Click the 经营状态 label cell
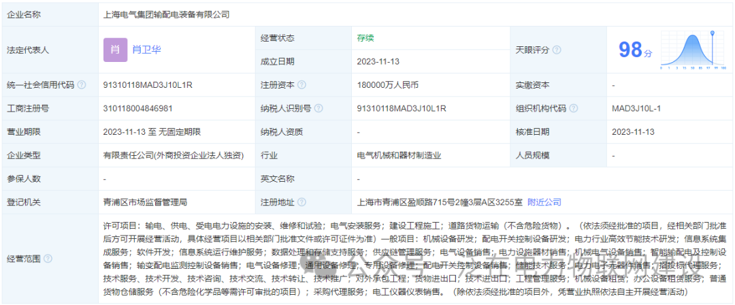This screenshot has width=735, height=305. click(304, 38)
